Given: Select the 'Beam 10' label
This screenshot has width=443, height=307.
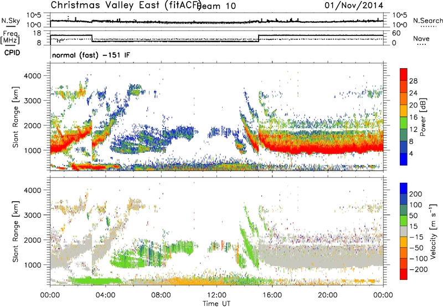Looking at the screenshot, I should [217, 6].
